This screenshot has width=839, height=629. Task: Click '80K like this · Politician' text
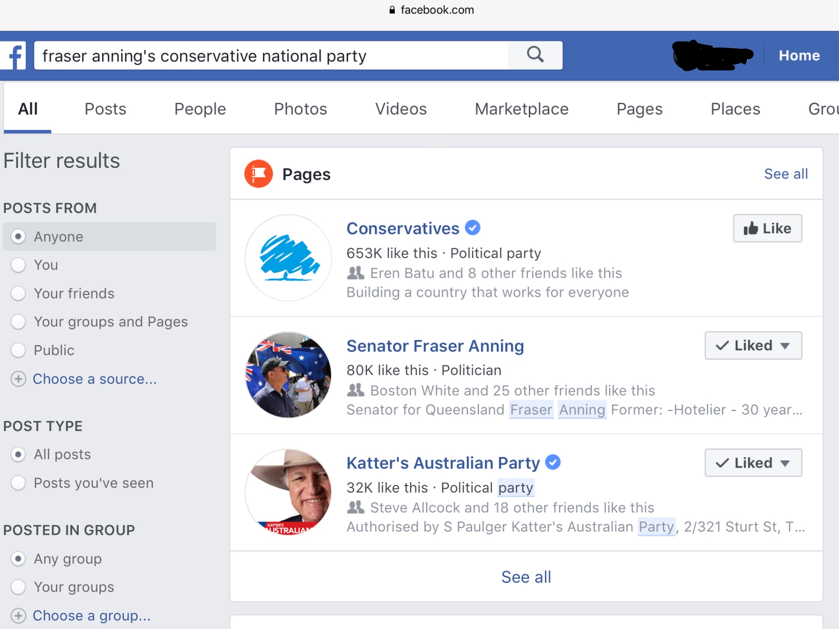pyautogui.click(x=424, y=370)
